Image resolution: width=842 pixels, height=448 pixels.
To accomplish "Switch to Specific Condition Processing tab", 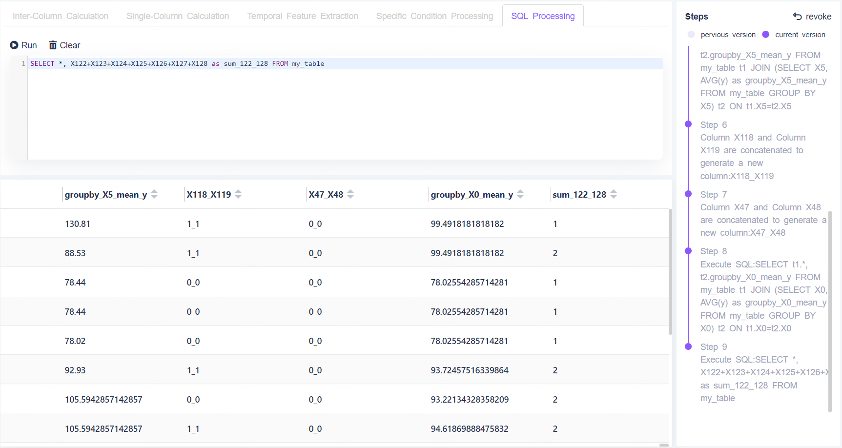I will tap(434, 16).
